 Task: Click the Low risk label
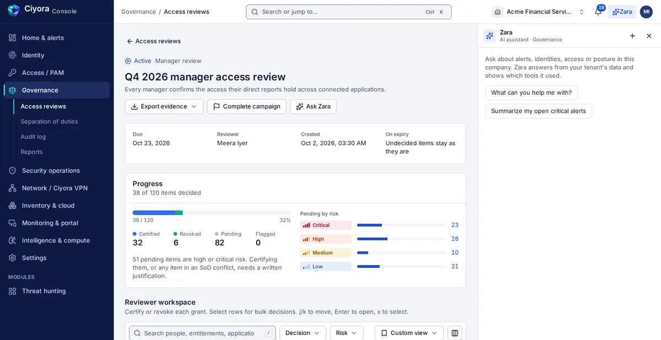point(326,266)
